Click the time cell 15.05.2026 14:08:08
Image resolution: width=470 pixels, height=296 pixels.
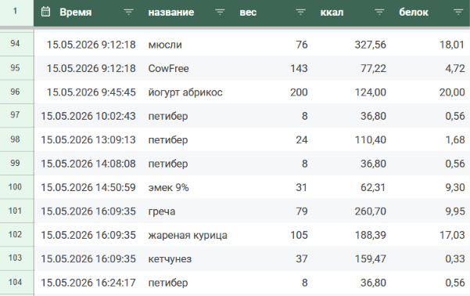click(88, 164)
